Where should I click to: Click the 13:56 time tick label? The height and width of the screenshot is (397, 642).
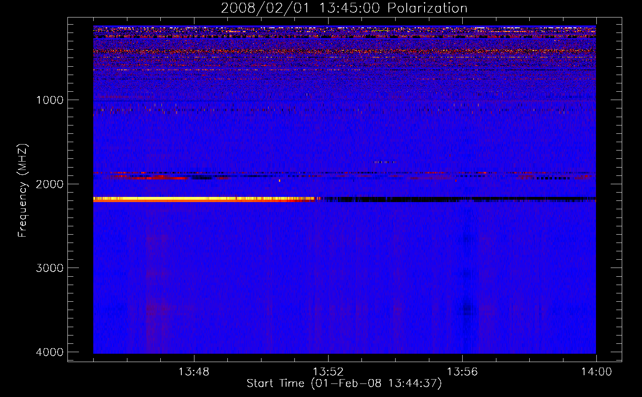pyautogui.click(x=462, y=372)
